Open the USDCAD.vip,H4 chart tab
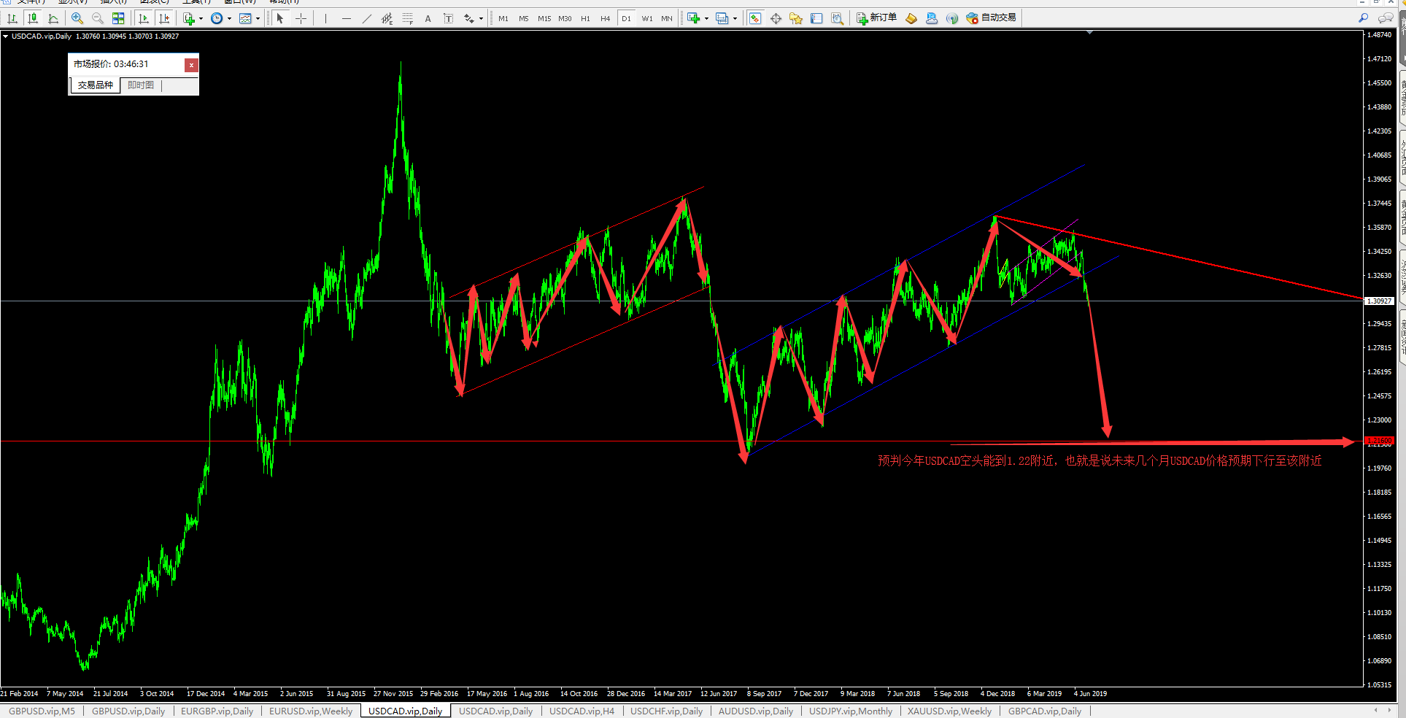The image size is (1406, 718). coord(582,711)
